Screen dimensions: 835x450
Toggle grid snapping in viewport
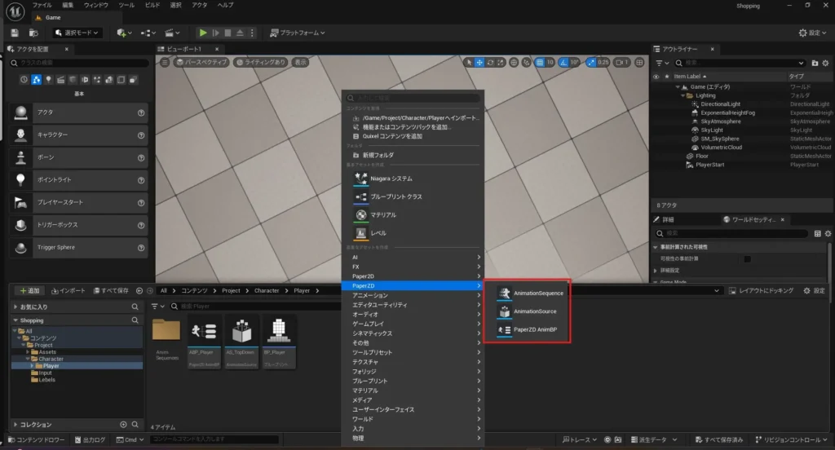tap(540, 62)
